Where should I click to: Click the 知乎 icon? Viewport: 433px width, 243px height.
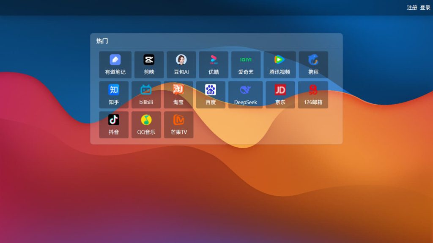coord(114,90)
